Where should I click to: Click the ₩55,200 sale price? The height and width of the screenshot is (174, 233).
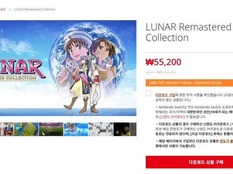tap(163, 62)
